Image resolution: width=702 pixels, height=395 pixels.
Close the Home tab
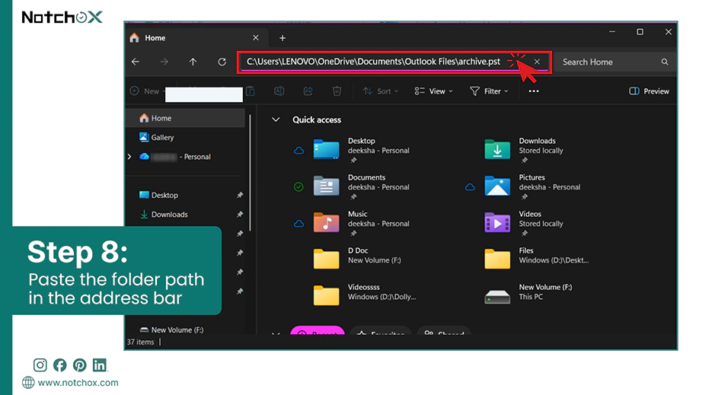click(256, 37)
